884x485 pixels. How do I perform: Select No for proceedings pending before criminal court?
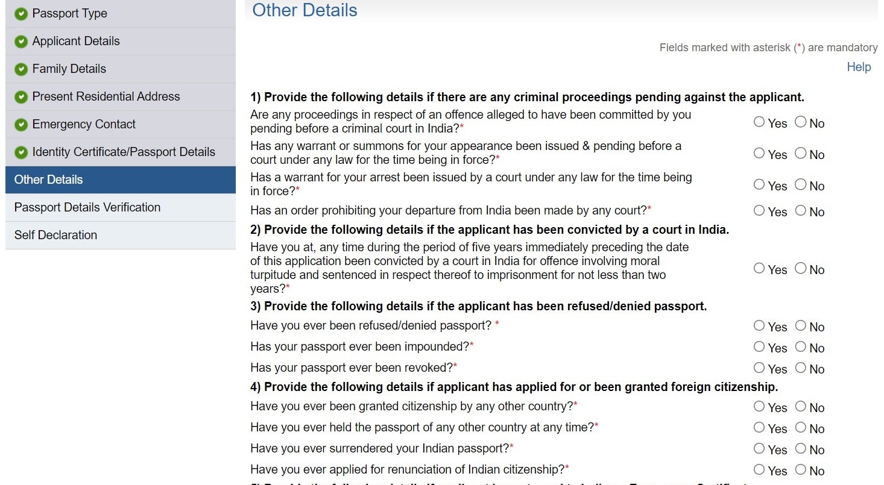pyautogui.click(x=801, y=122)
